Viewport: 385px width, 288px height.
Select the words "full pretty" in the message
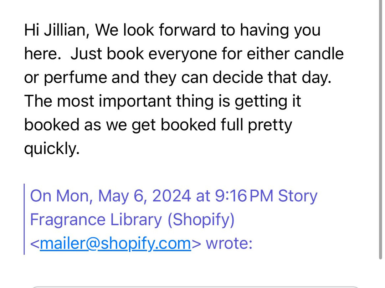(254, 125)
